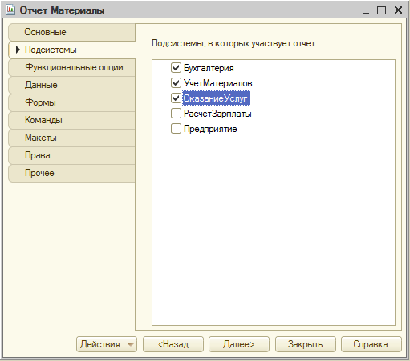
Task: Maximize the Отчет Материалы window
Action: 381,10
